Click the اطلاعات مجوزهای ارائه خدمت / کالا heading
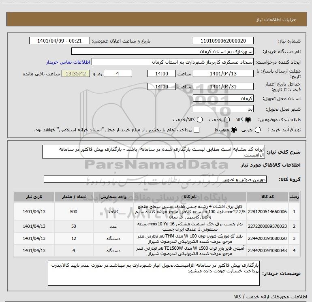This screenshot has height=302, width=312. [270, 297]
